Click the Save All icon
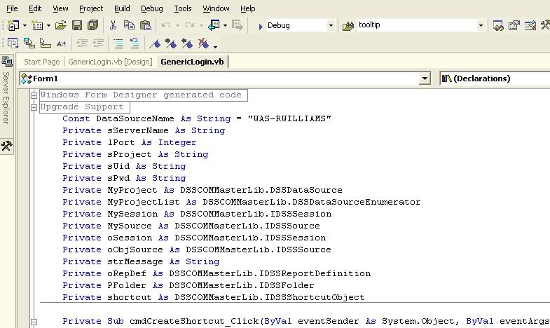The image size is (550, 328). (92, 25)
